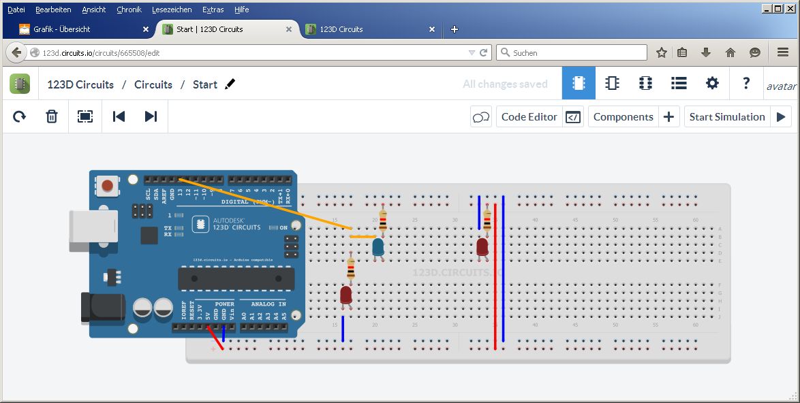Open a new browser tab

click(x=454, y=29)
